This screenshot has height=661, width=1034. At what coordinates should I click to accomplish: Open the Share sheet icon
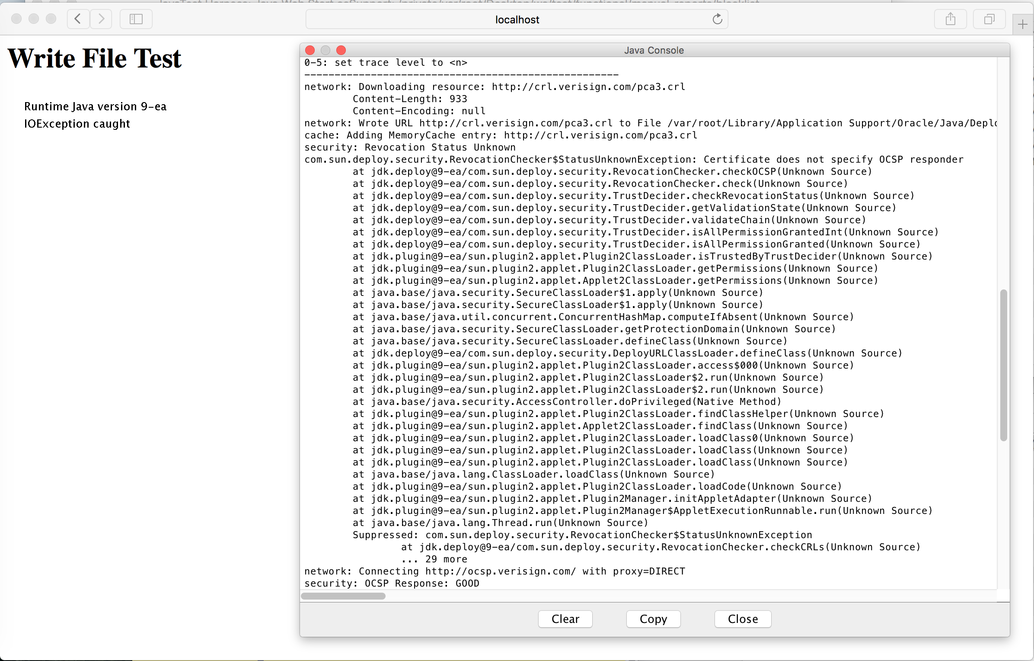click(950, 19)
